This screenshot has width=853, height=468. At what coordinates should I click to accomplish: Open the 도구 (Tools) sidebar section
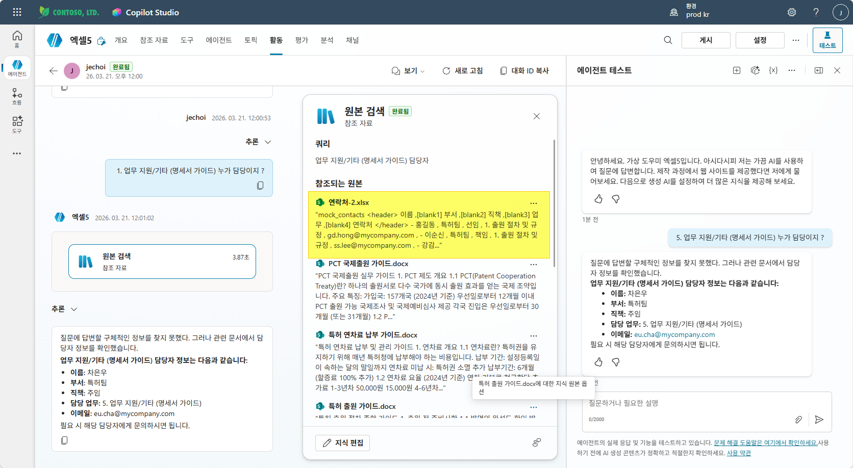click(17, 124)
